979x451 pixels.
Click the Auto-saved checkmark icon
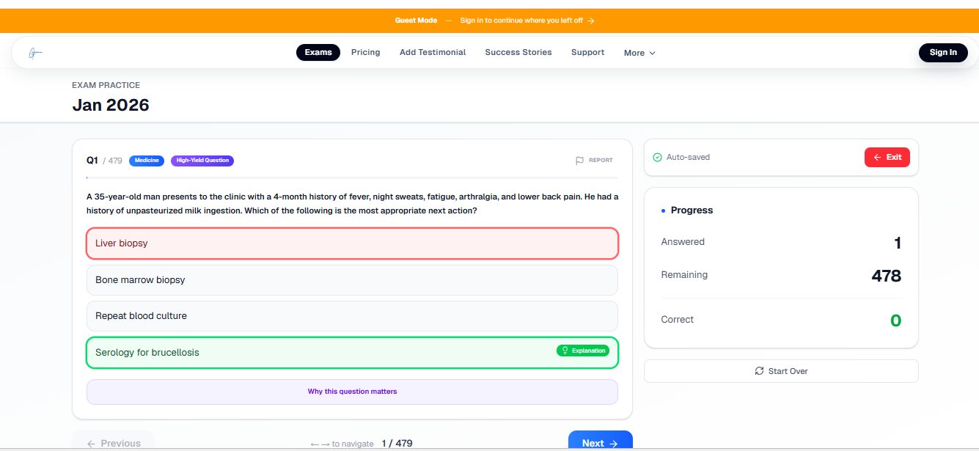(657, 157)
